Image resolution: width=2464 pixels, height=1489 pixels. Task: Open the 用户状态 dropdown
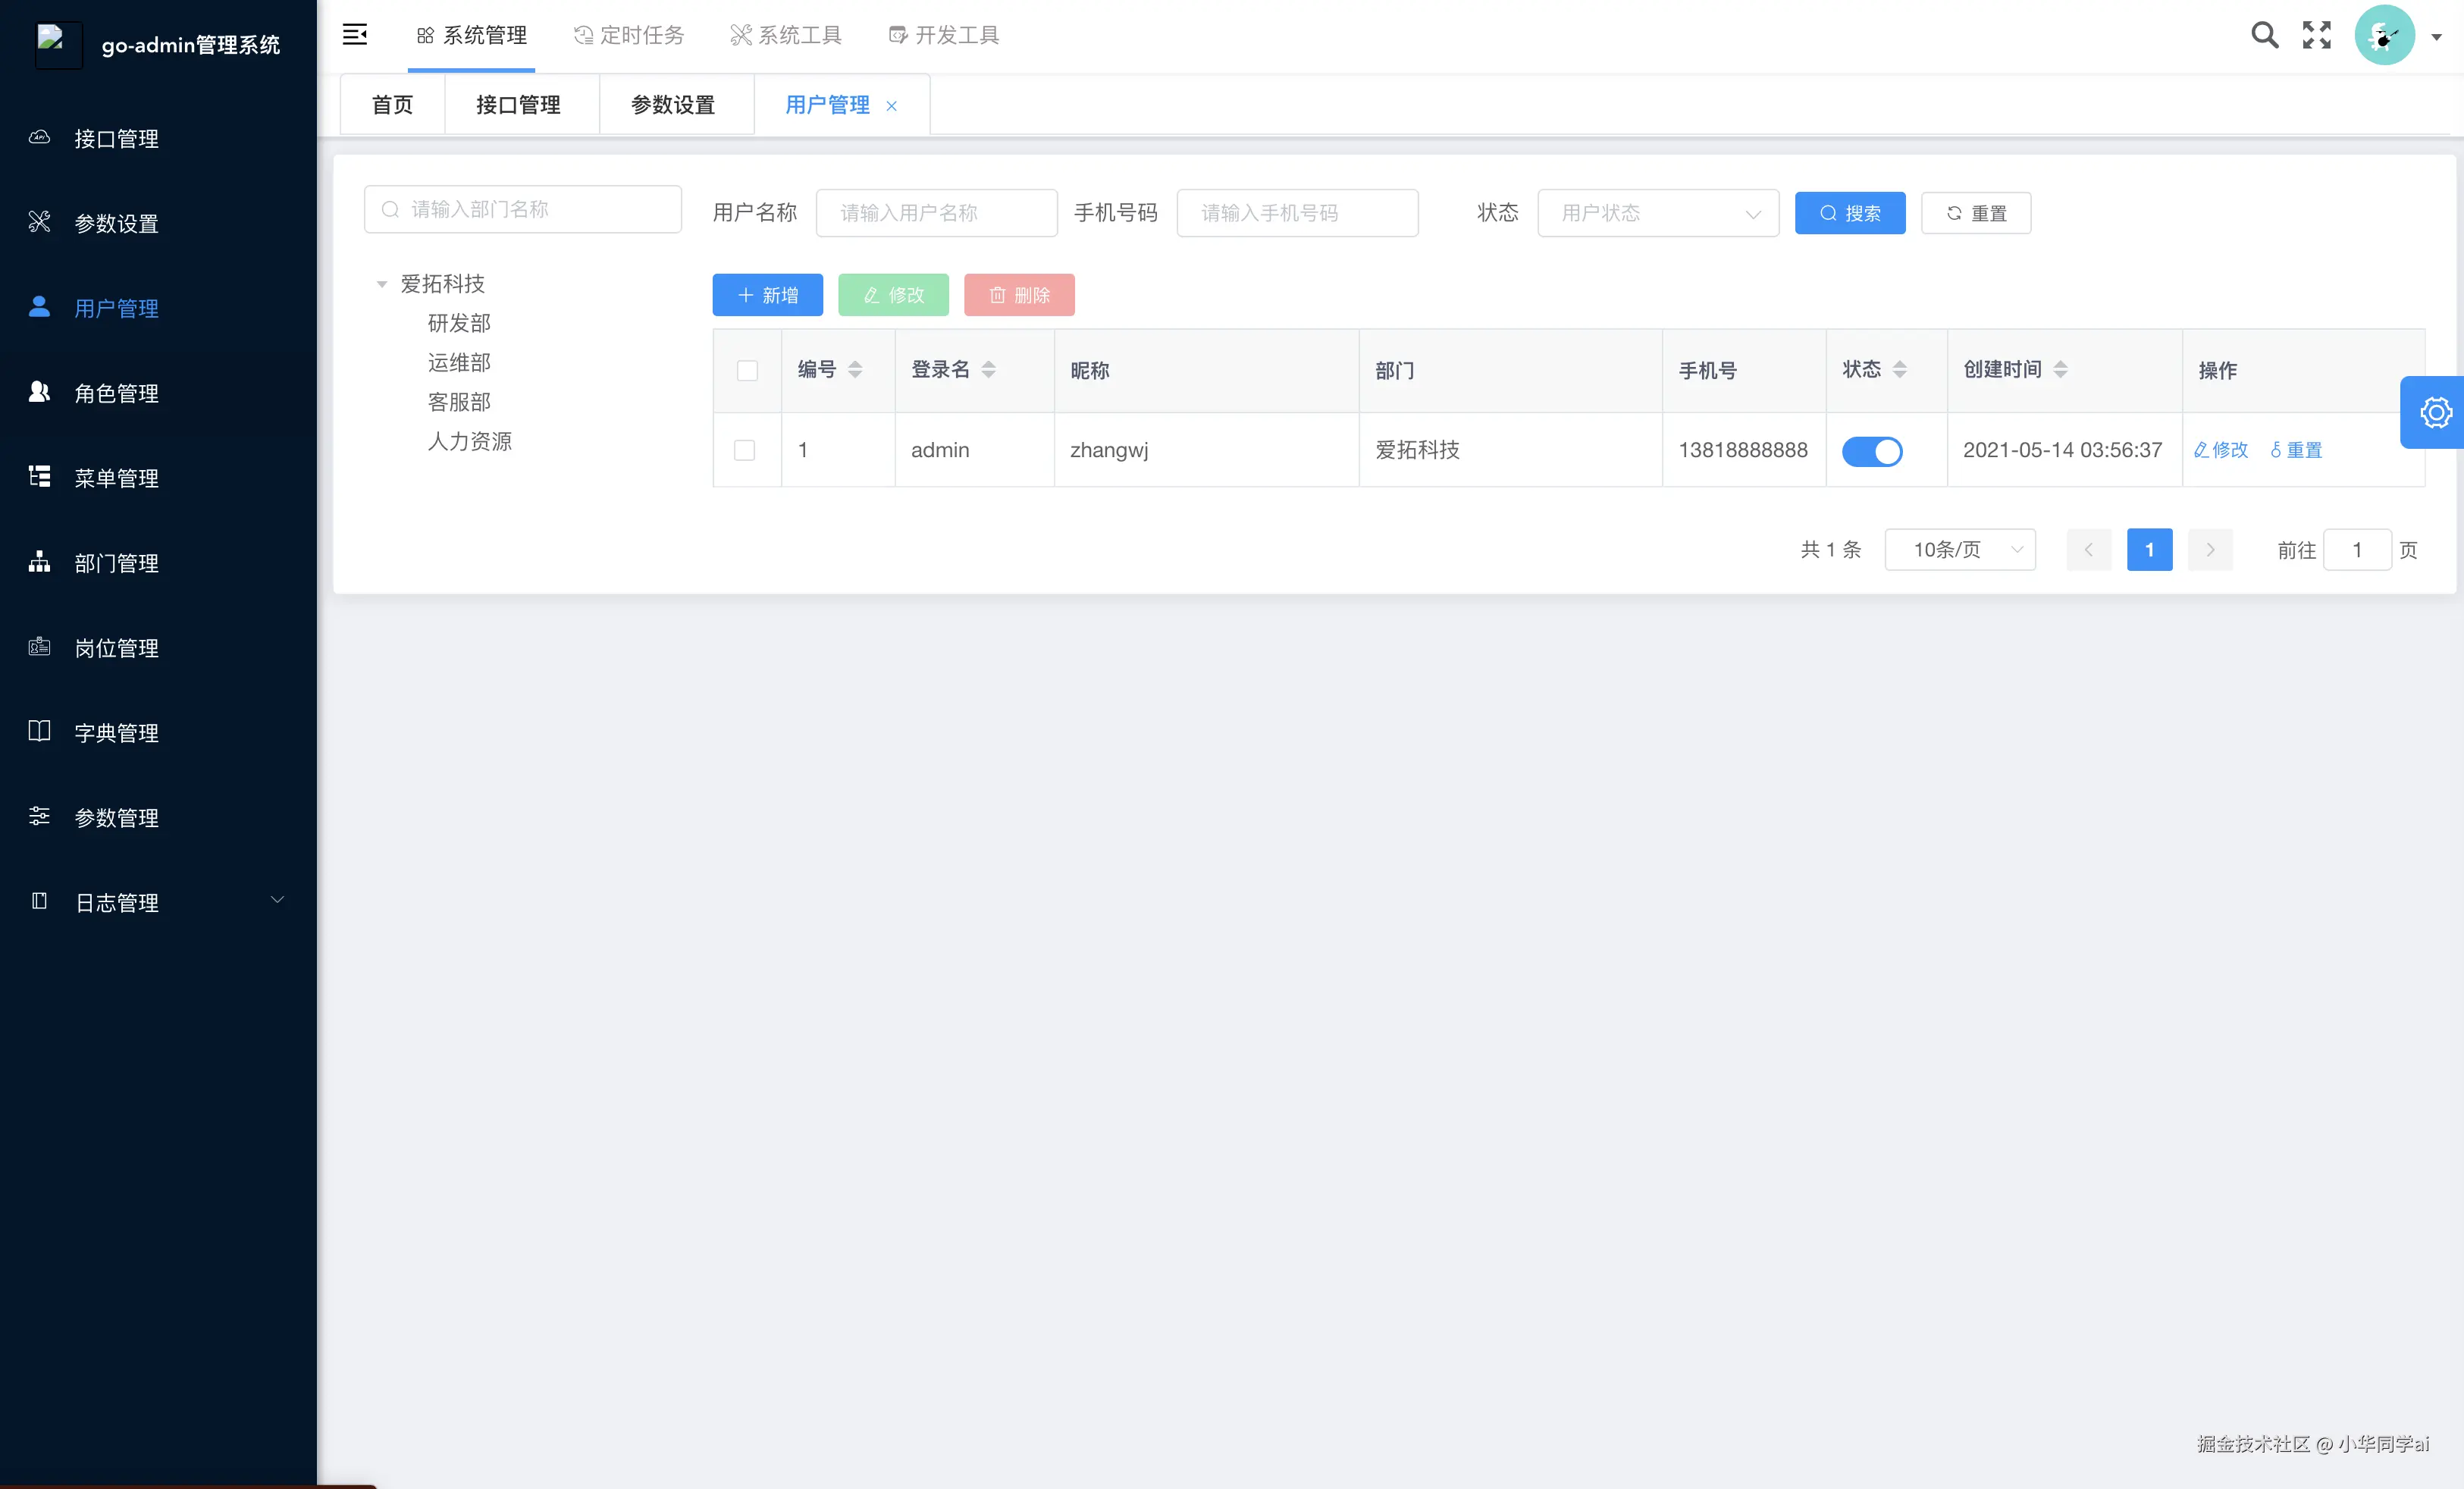point(1658,213)
